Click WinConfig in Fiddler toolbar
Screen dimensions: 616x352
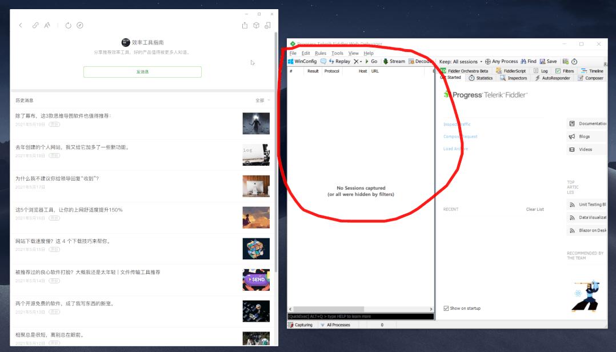tap(302, 61)
